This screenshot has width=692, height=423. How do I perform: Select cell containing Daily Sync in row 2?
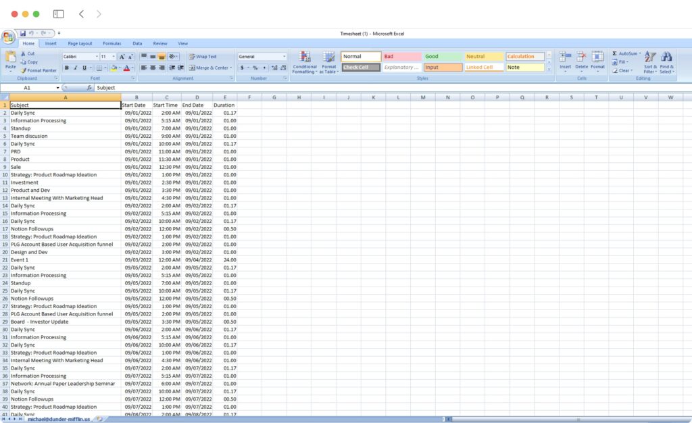[65, 112]
